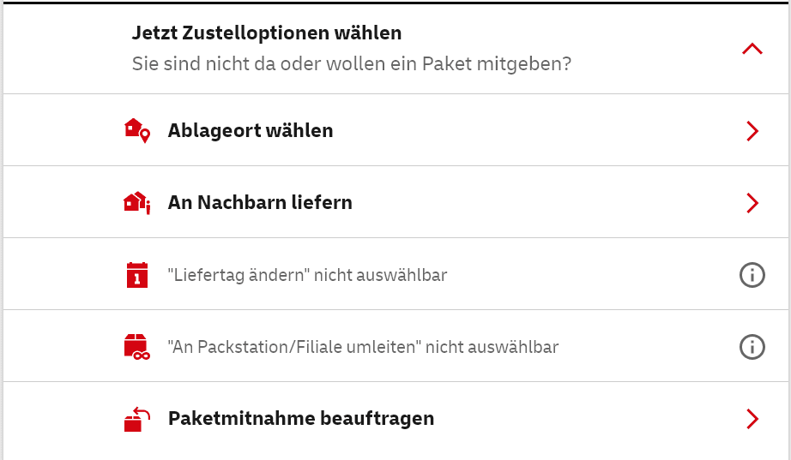The height and width of the screenshot is (460, 791).
Task: Click the Paketmitnahme return parcel icon
Action: point(136,419)
